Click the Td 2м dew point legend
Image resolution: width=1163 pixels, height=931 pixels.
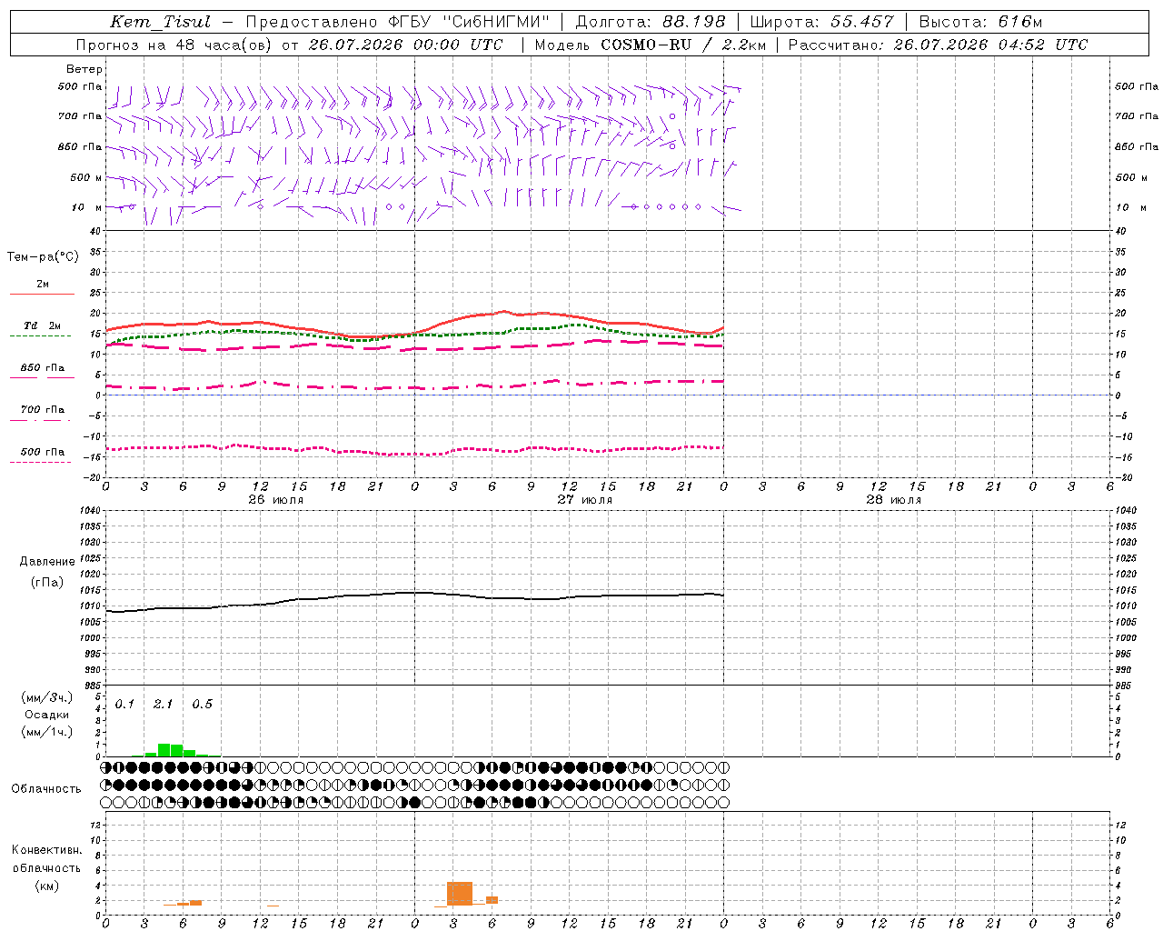click(x=42, y=330)
